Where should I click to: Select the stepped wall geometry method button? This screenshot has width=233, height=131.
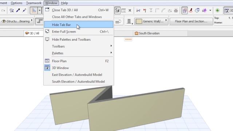39,21
